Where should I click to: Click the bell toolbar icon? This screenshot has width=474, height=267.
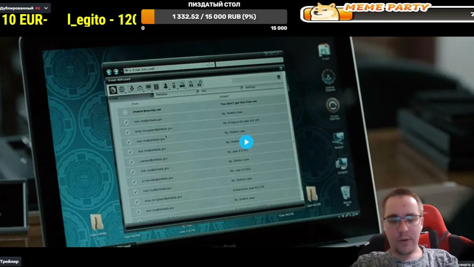[x=166, y=86]
